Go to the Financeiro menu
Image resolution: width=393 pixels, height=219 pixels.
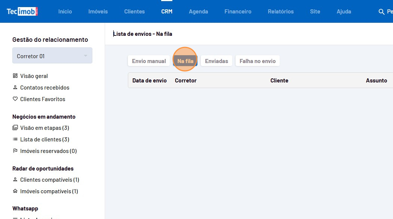coord(238,12)
